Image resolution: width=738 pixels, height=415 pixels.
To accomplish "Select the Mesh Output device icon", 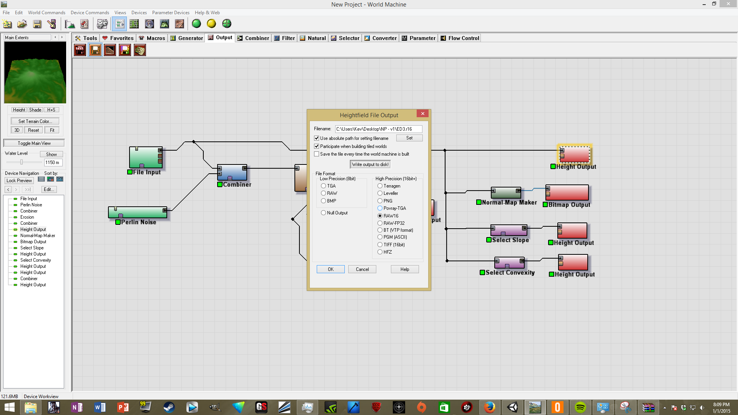I will coord(140,50).
